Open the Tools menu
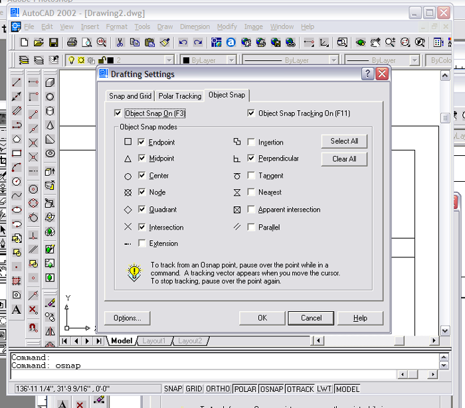Screen dimensions: 465x408 pos(142,27)
